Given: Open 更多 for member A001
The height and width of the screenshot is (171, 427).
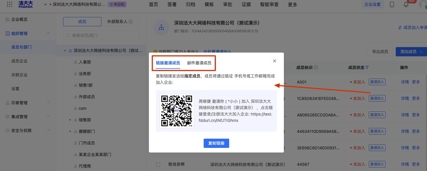Looking at the screenshot, I should (416, 82).
